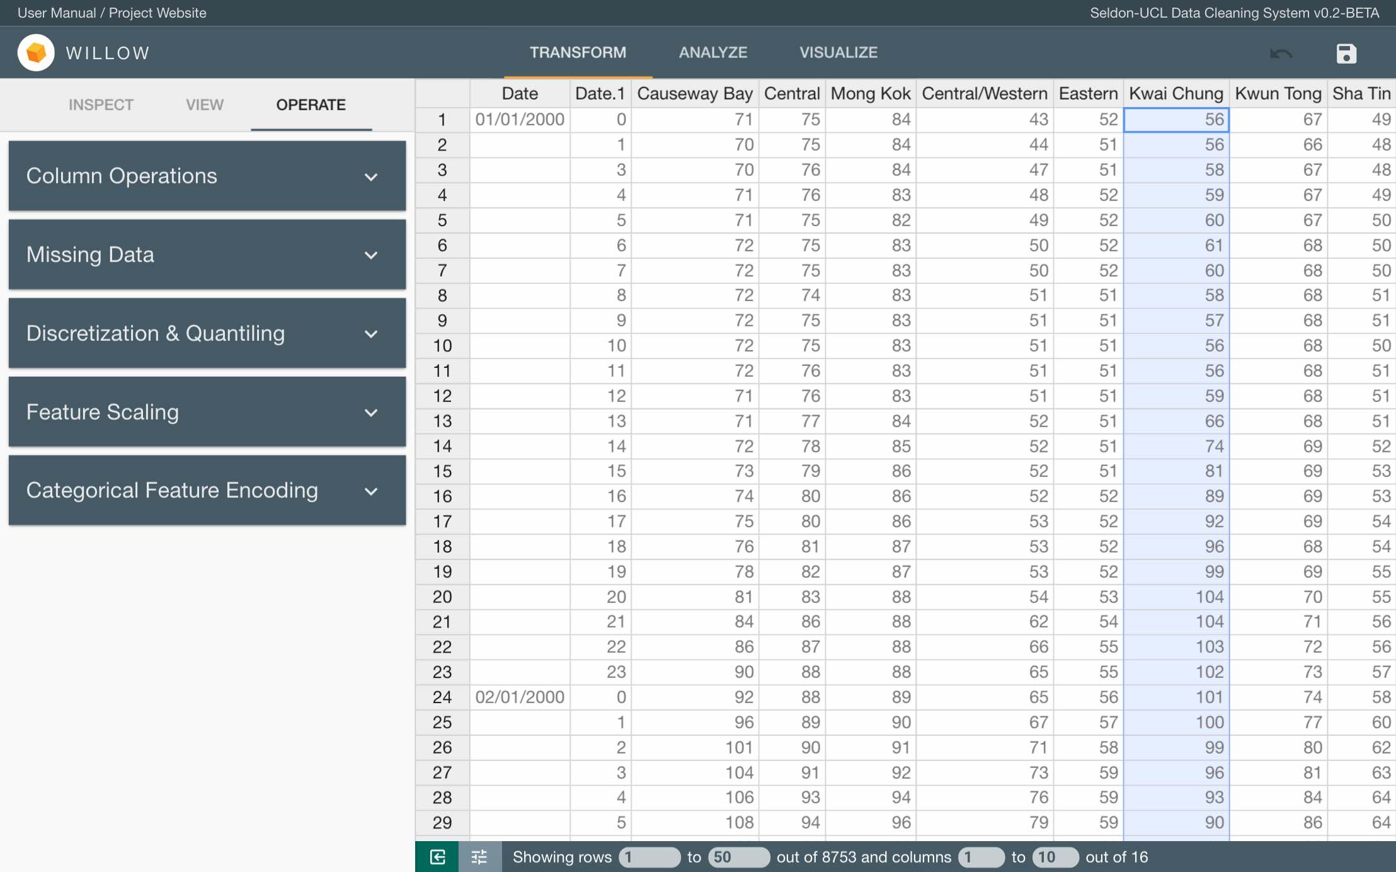Expand Discretization & Quantiling panel
This screenshot has height=872, width=1396.
tap(207, 333)
